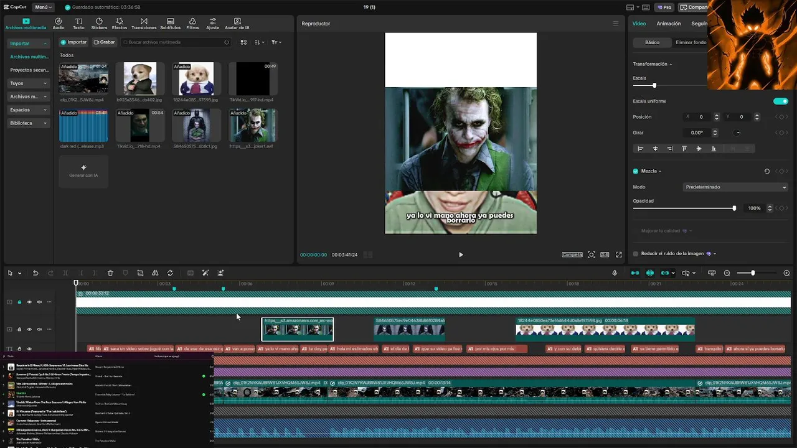Open the media sort options dropdown

click(260, 42)
